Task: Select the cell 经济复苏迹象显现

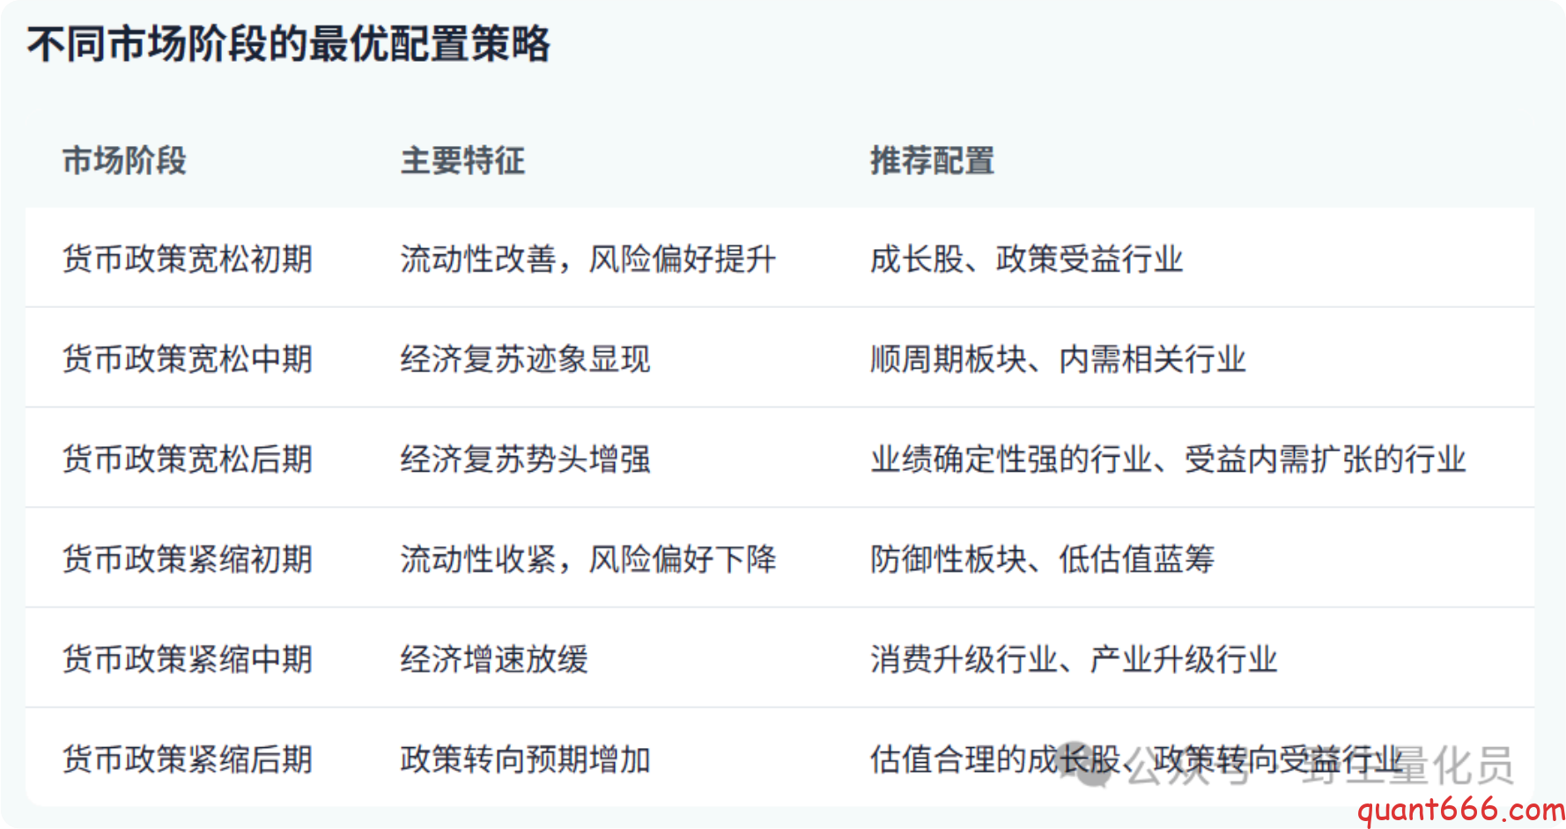Action: coord(526,359)
